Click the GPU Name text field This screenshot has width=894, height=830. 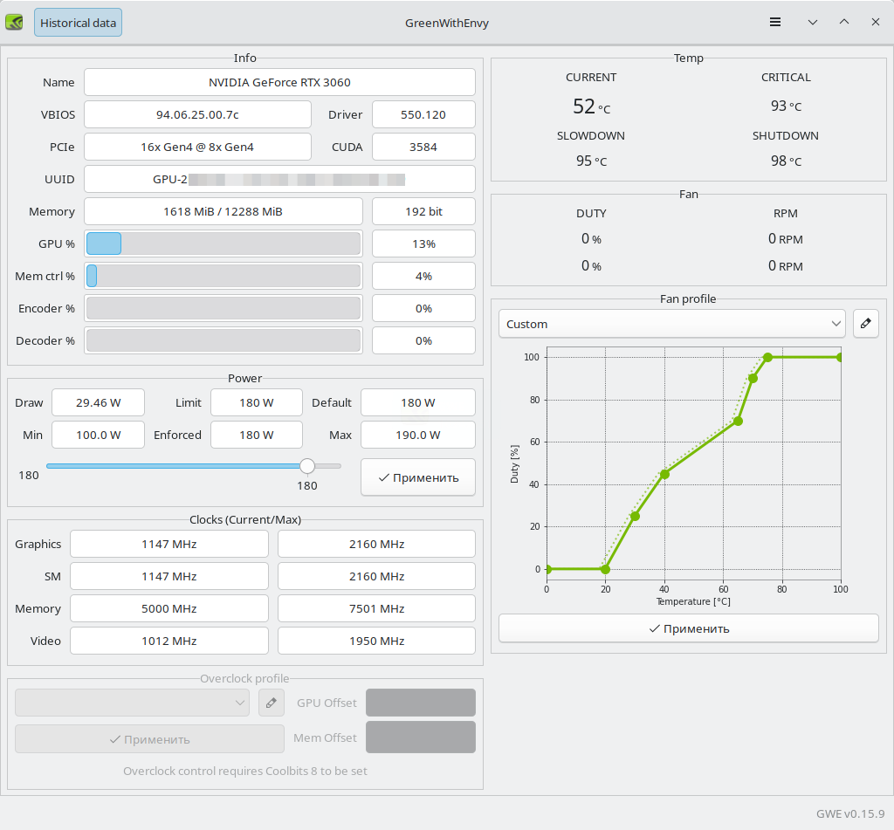tap(279, 83)
